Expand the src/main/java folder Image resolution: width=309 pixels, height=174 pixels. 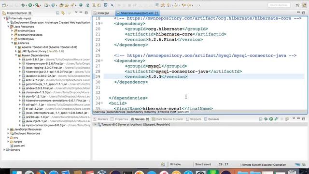coord(12,31)
